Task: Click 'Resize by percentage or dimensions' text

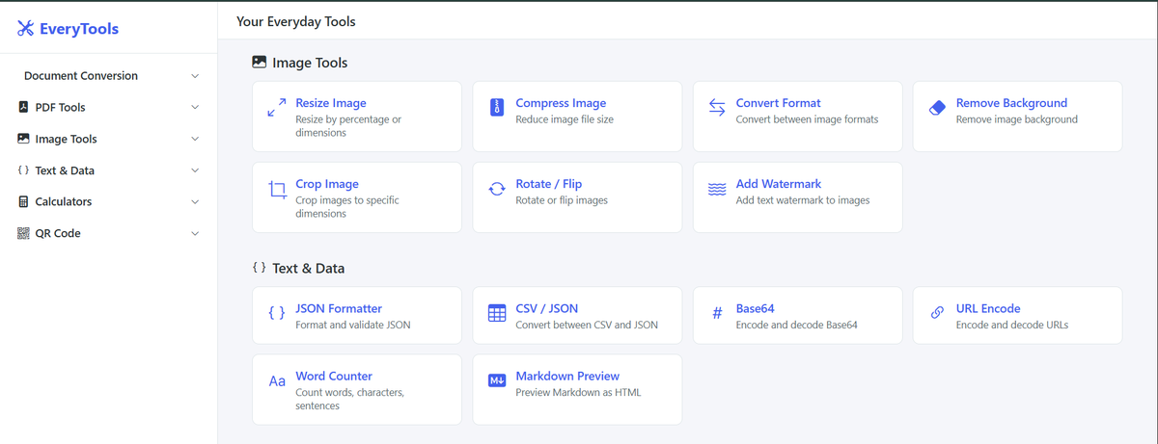Action: click(348, 126)
